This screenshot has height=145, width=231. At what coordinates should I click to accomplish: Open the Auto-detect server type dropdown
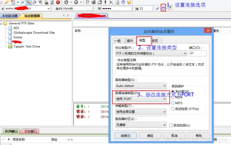141,86
